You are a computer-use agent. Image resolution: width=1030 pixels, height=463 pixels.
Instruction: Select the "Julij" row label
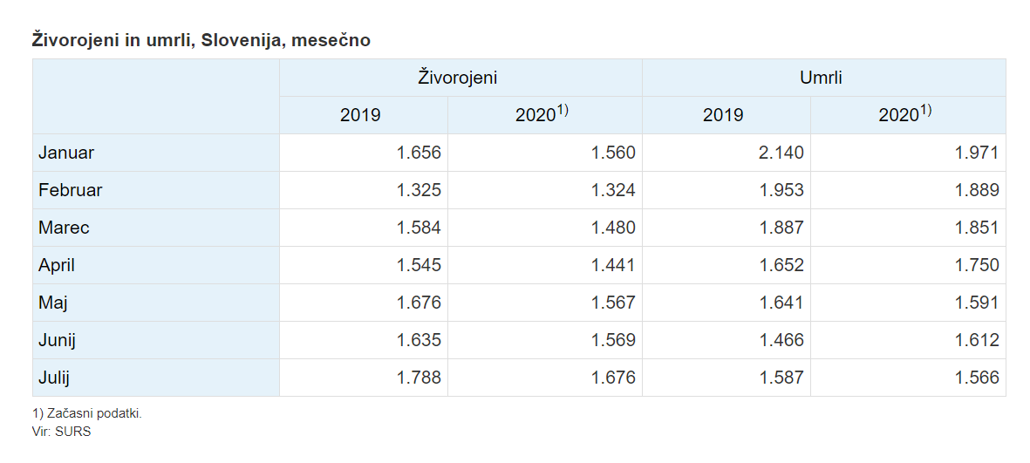point(54,378)
